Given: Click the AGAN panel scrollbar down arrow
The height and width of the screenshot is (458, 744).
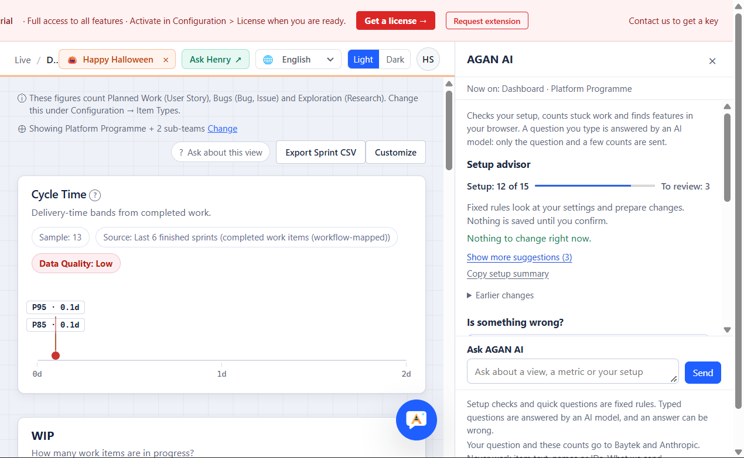Looking at the screenshot, I should coord(727,330).
